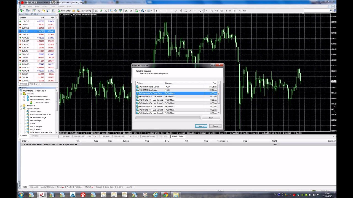Expand the FXDD-MT4 Live Server account node
The image size is (353, 198).
pos(24,97)
